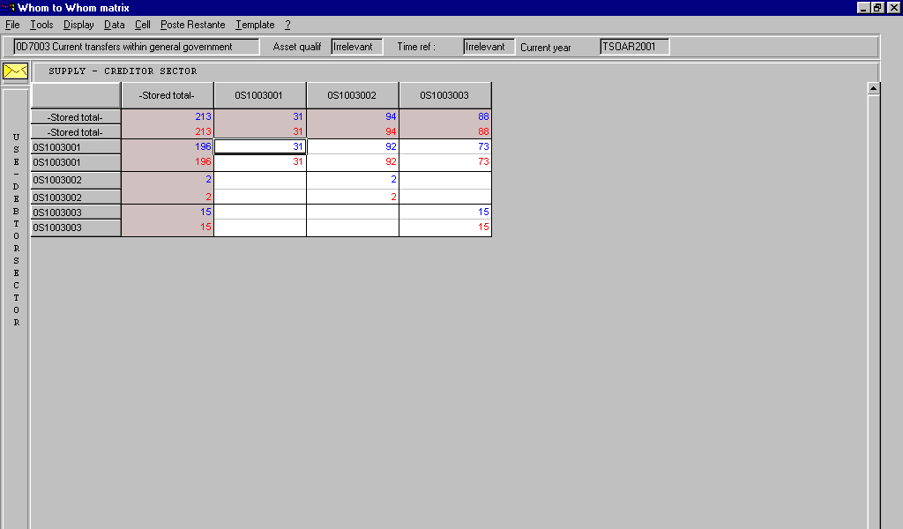Open the Tools menu
The width and height of the screenshot is (903, 529).
(41, 25)
